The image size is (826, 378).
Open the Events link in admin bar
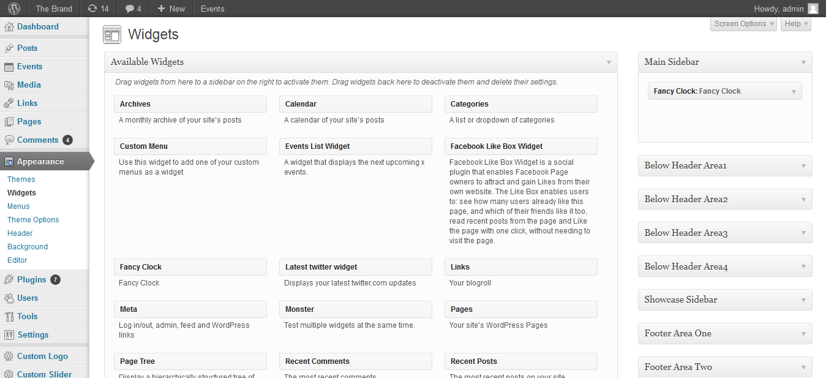[212, 9]
